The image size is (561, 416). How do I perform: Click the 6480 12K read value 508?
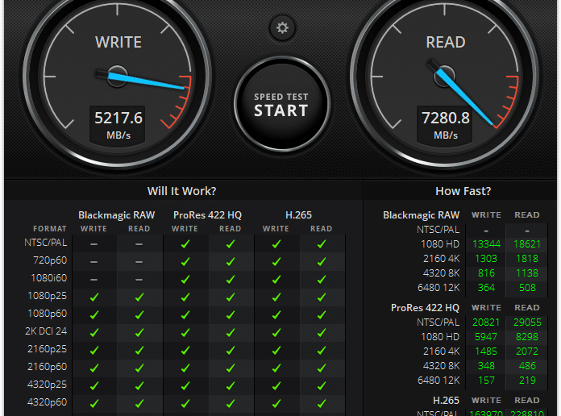coord(527,288)
